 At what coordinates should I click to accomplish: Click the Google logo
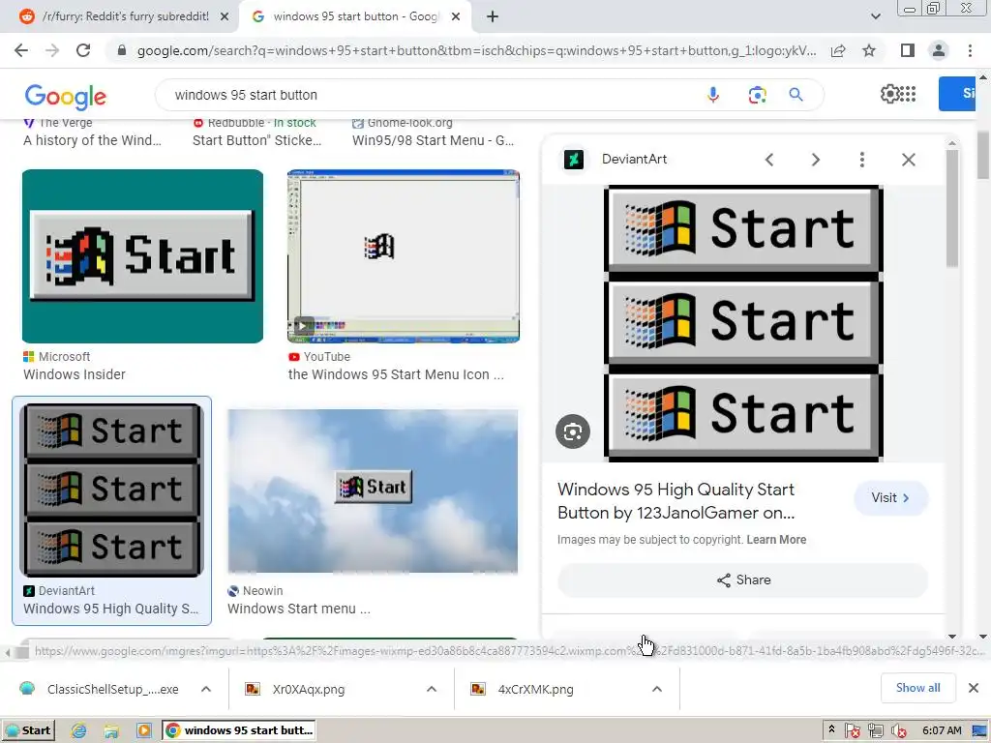coord(65,96)
